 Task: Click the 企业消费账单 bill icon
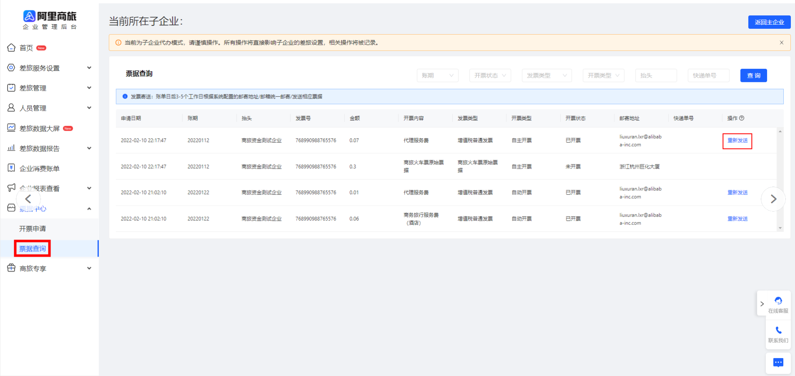click(x=11, y=168)
